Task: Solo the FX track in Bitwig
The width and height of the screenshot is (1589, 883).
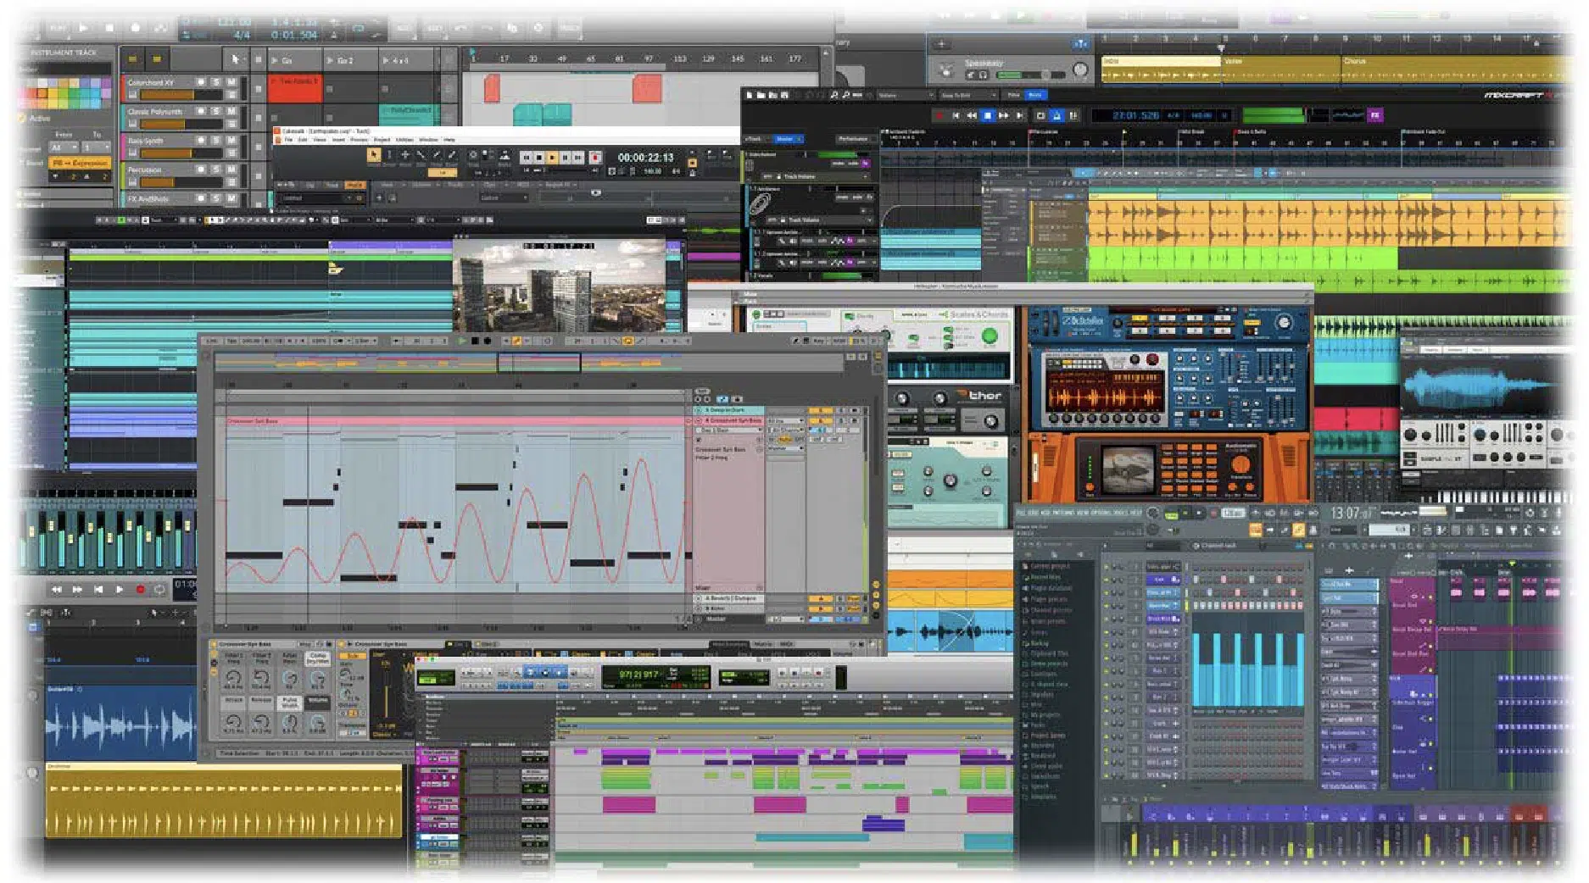Action: click(216, 197)
